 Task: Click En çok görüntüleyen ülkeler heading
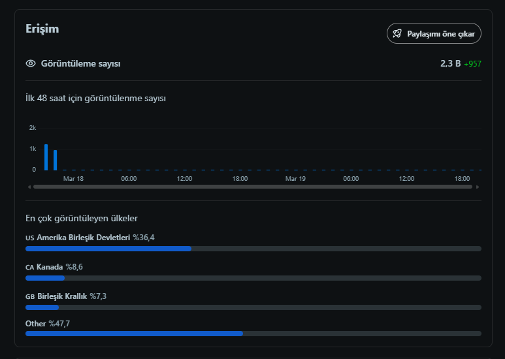[x=82, y=219]
